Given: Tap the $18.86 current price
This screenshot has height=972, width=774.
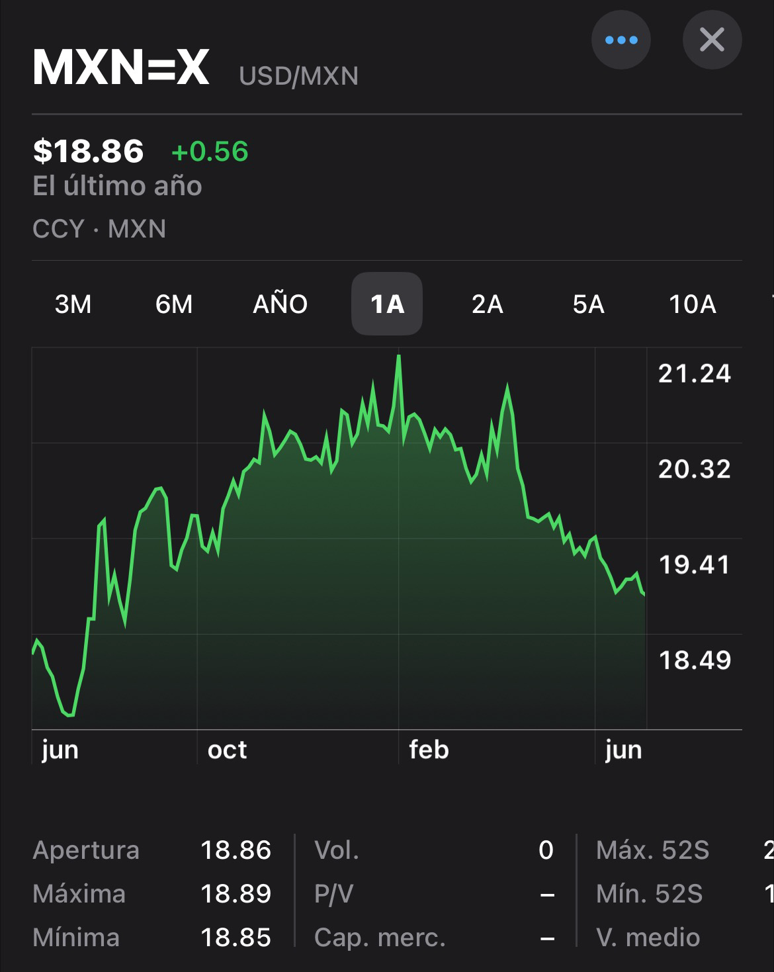Looking at the screenshot, I should tap(88, 151).
